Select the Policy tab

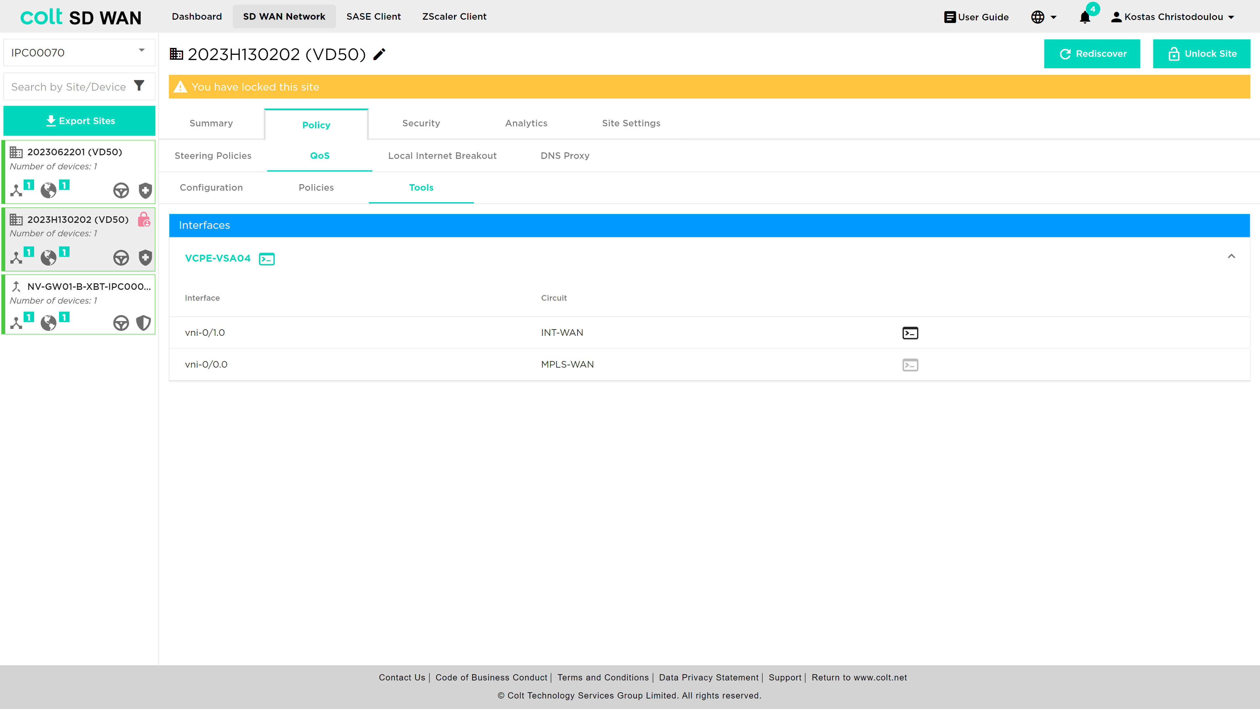tap(316, 125)
